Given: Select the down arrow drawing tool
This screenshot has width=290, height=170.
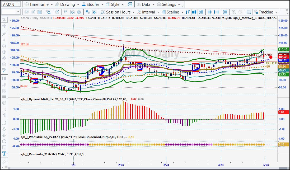Looking at the screenshot, I should pyautogui.click(x=4, y=129).
